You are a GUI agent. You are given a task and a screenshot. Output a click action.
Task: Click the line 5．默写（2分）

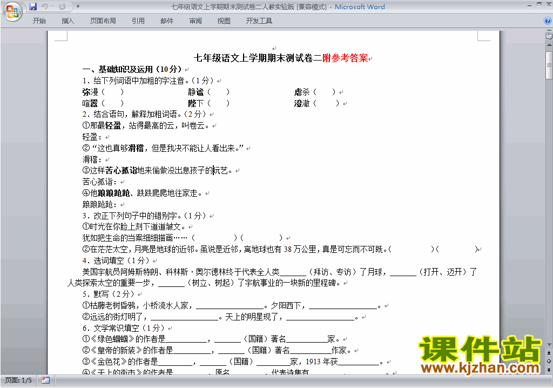pos(109,294)
